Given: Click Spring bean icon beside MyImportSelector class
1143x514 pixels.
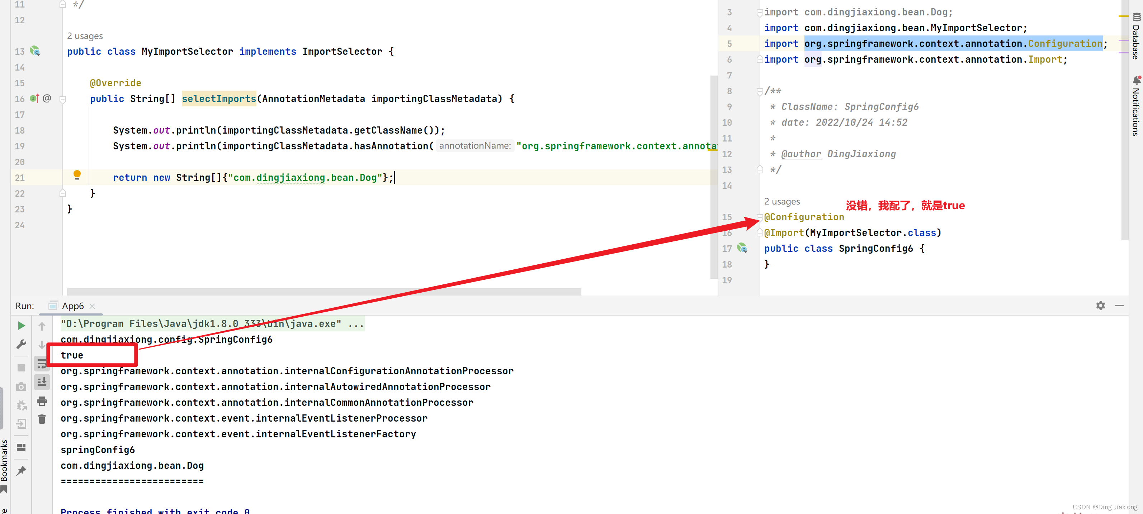Looking at the screenshot, I should 35,52.
